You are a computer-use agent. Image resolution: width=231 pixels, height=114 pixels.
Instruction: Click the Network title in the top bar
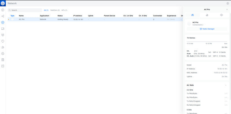tap(12, 3)
